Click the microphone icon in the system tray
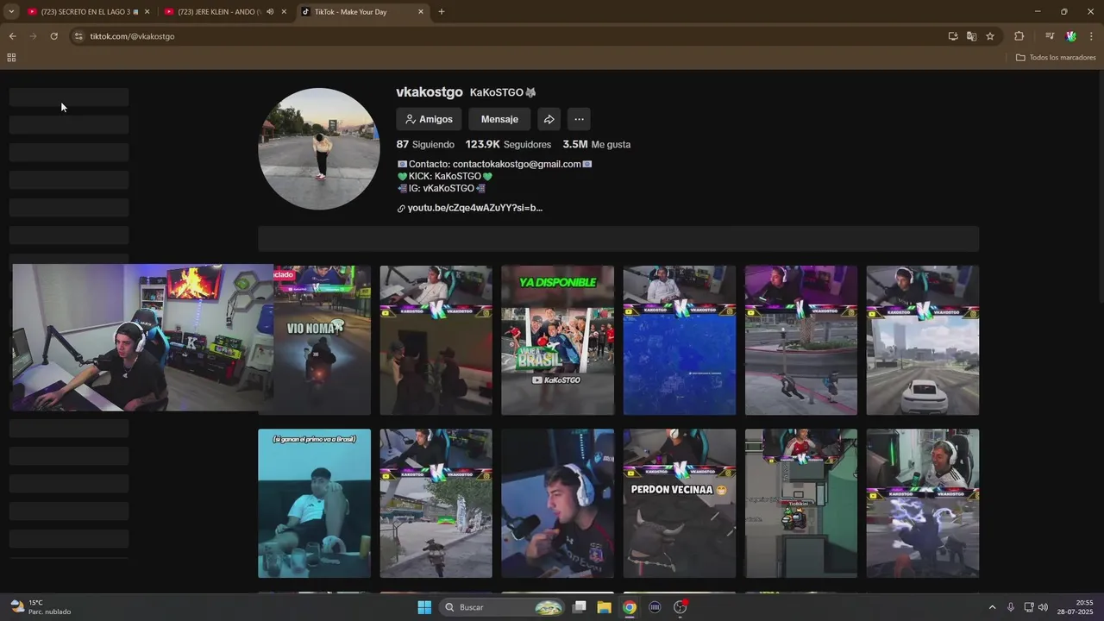The height and width of the screenshot is (621, 1104). (1010, 607)
